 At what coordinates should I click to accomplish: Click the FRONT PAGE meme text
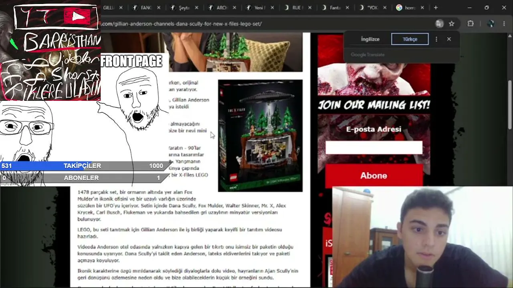pos(131,61)
